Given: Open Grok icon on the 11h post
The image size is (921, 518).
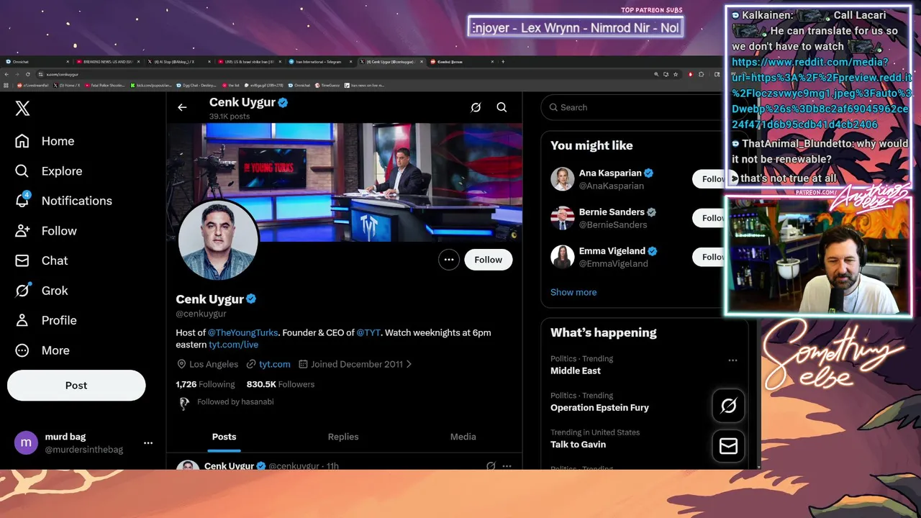Looking at the screenshot, I should (491, 466).
